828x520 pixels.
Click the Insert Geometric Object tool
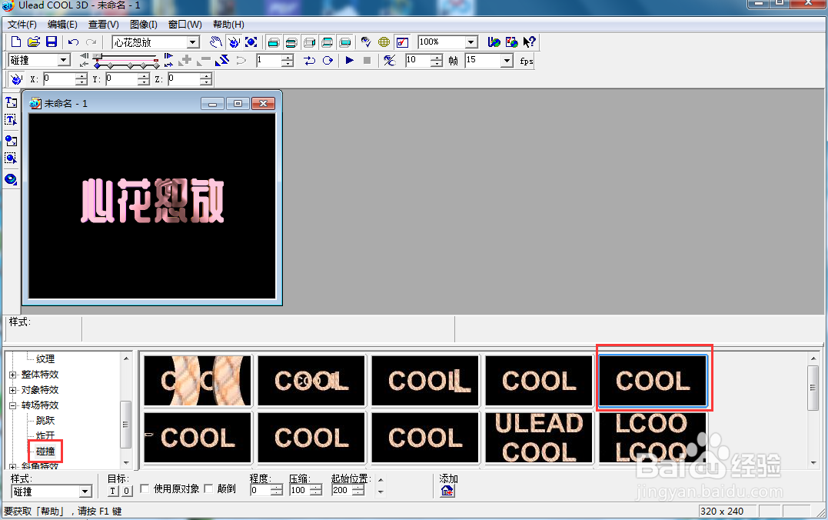pos(11,141)
